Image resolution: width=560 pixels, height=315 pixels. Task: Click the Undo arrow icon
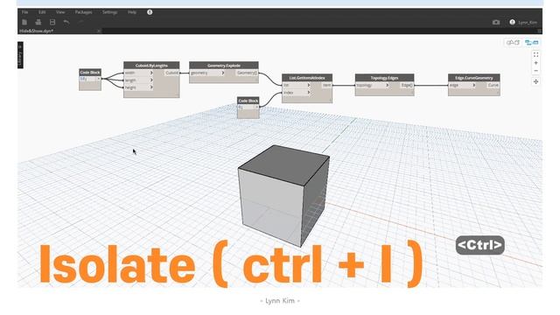pos(66,22)
